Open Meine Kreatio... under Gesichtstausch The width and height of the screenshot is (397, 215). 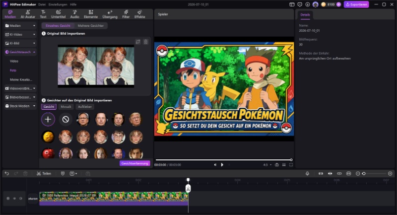[21, 79]
